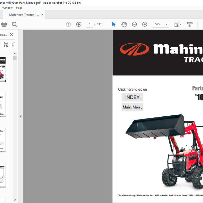203x203 pixels.
Task: Zoom out with the minus icon
Action: (134, 24)
